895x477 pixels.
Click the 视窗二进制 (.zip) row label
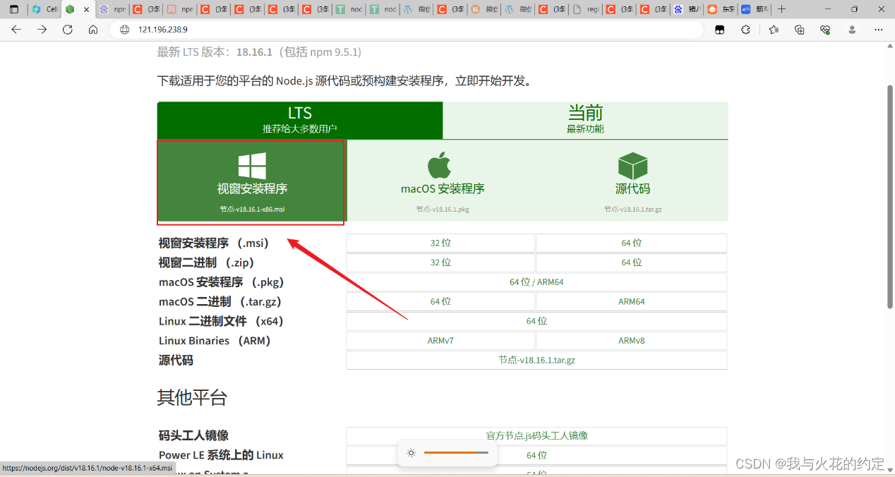tap(207, 262)
